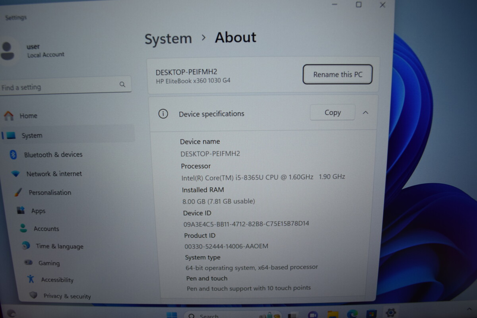The width and height of the screenshot is (477, 318).
Task: Click the magnifier icon in Find a setting
Action: pos(122,84)
